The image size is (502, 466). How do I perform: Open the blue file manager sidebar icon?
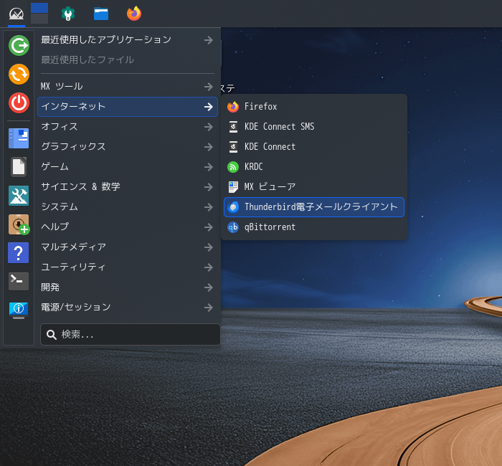click(19, 138)
